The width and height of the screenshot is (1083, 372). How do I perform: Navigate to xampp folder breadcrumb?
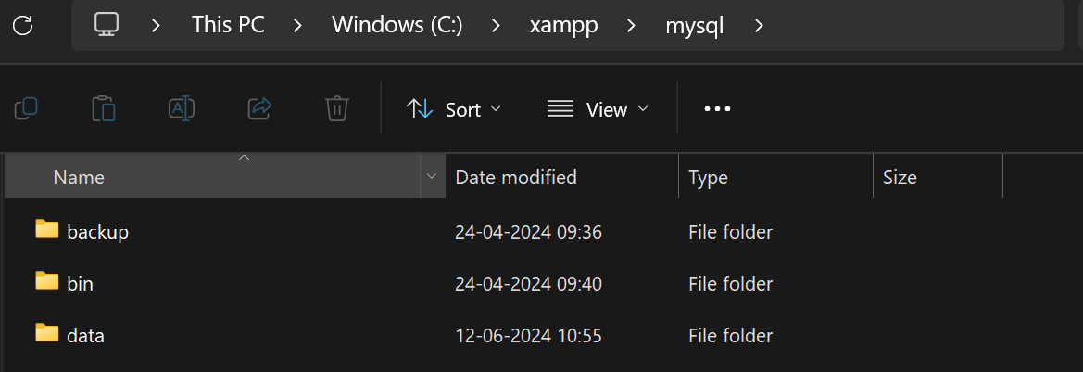(x=563, y=26)
